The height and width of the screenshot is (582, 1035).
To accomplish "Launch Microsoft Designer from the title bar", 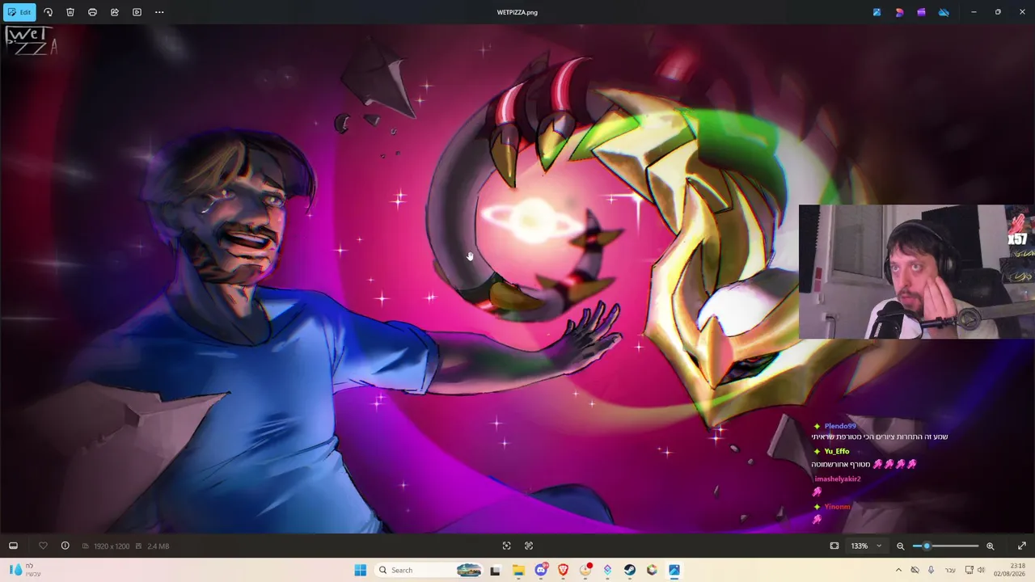I will tap(899, 12).
